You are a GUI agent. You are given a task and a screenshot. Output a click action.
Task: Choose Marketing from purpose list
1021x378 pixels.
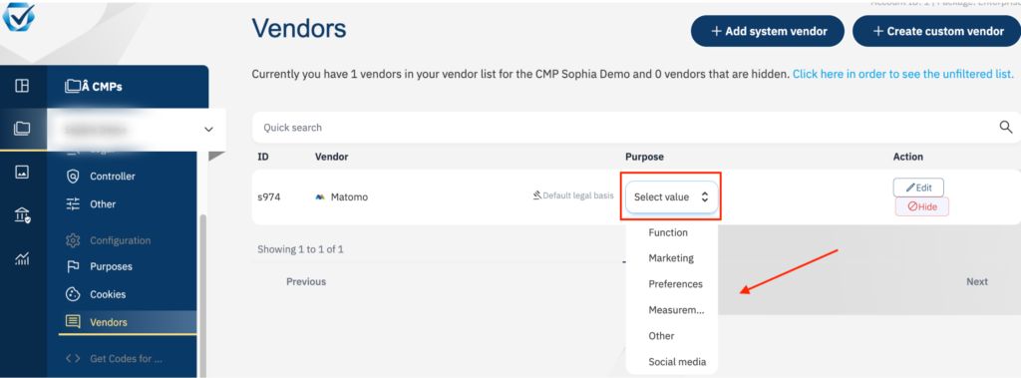pyautogui.click(x=671, y=258)
